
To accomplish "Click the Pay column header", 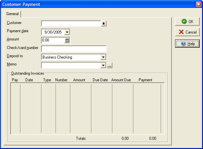I will tap(15, 80).
